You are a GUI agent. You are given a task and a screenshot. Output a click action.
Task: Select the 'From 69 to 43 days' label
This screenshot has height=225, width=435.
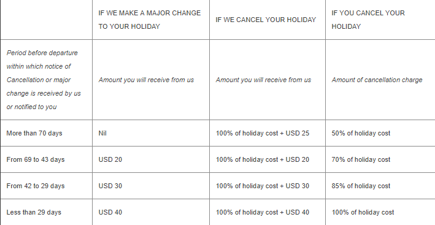pos(36,159)
